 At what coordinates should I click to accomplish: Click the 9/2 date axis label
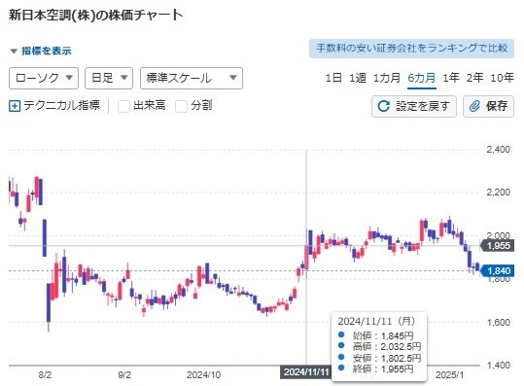click(124, 375)
